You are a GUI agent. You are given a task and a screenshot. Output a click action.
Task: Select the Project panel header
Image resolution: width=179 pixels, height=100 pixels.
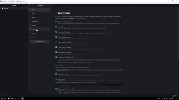point(14,6)
